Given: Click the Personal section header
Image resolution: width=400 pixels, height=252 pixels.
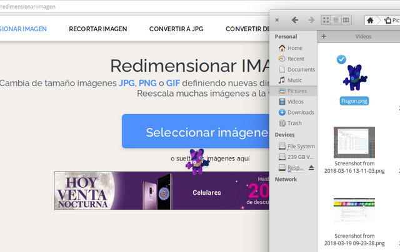Looking at the screenshot, I should point(286,37).
